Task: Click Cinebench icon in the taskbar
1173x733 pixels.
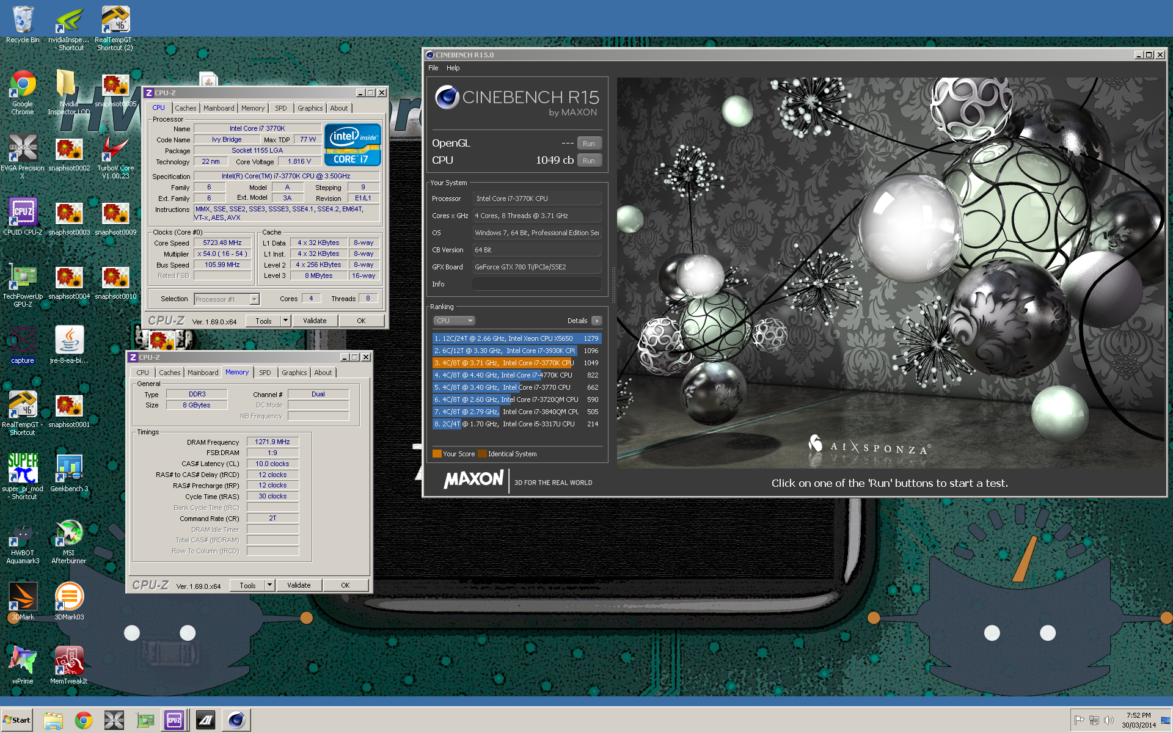Action: (236, 720)
